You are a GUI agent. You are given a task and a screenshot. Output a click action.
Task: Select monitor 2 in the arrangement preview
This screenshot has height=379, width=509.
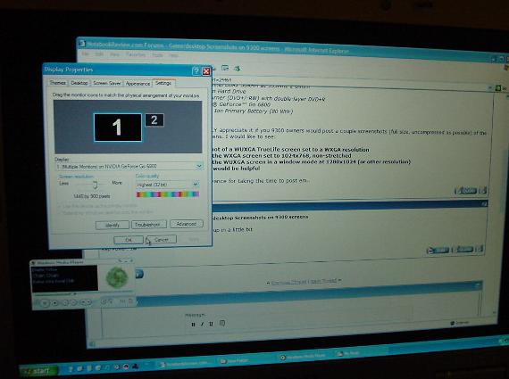pos(154,120)
